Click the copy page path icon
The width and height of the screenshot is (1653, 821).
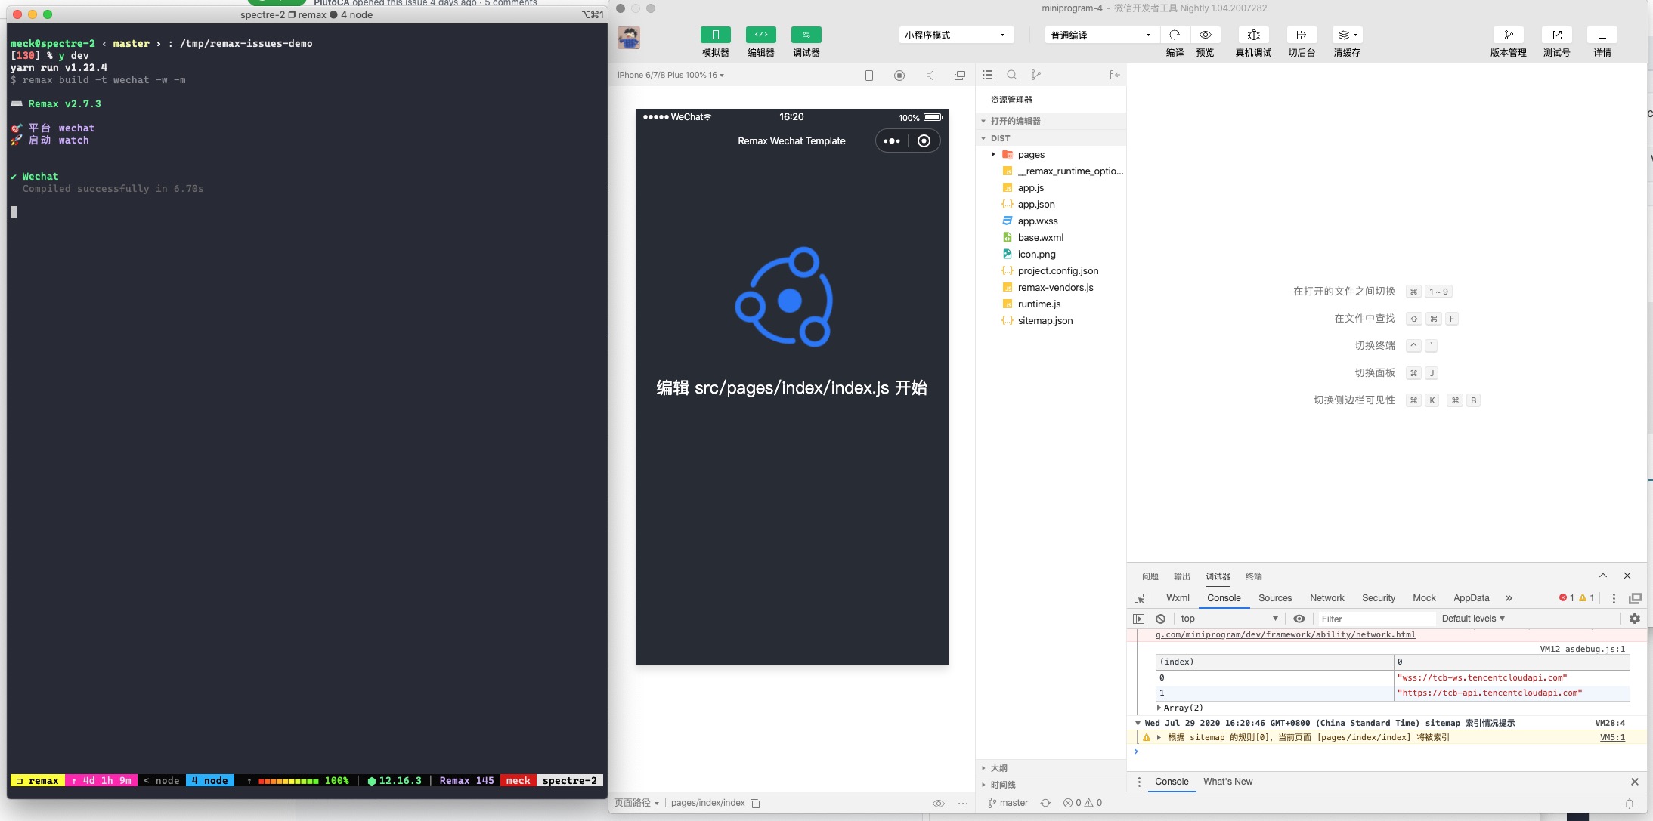pos(755,803)
